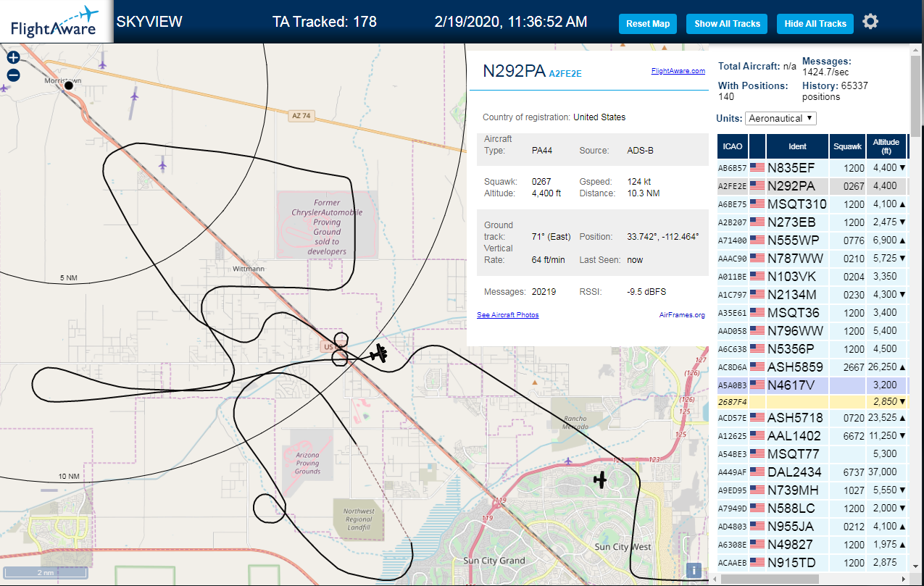This screenshot has width=924, height=586.
Task: Zoom in the map with plus button
Action: pyautogui.click(x=13, y=57)
